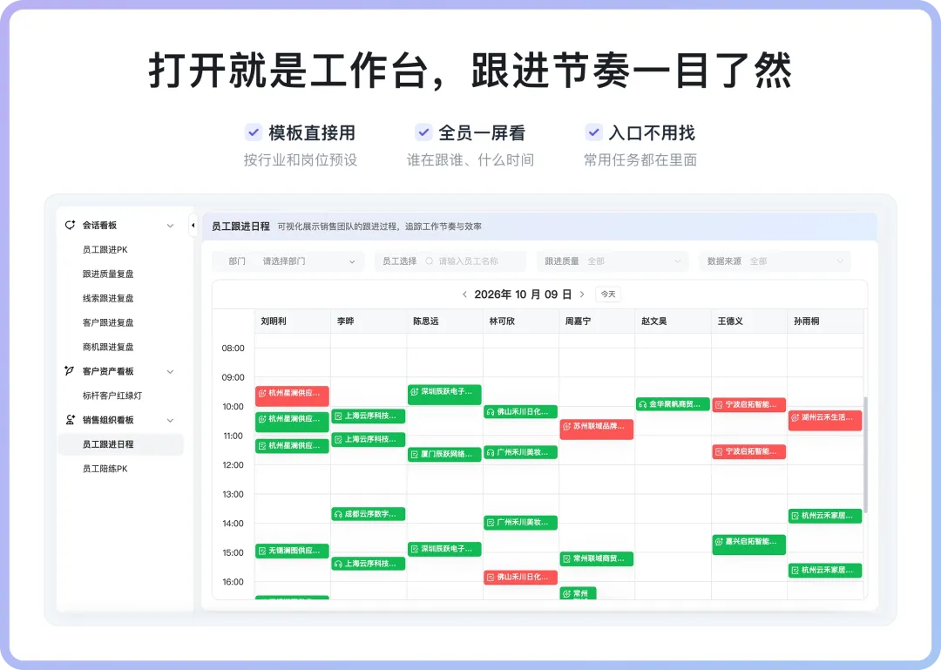Open the 嘉兴启拓智能 event card
The height and width of the screenshot is (670, 941).
click(x=749, y=545)
